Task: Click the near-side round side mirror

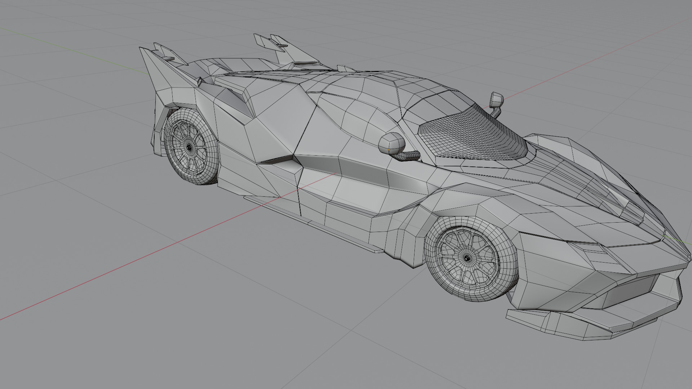Action: click(392, 144)
